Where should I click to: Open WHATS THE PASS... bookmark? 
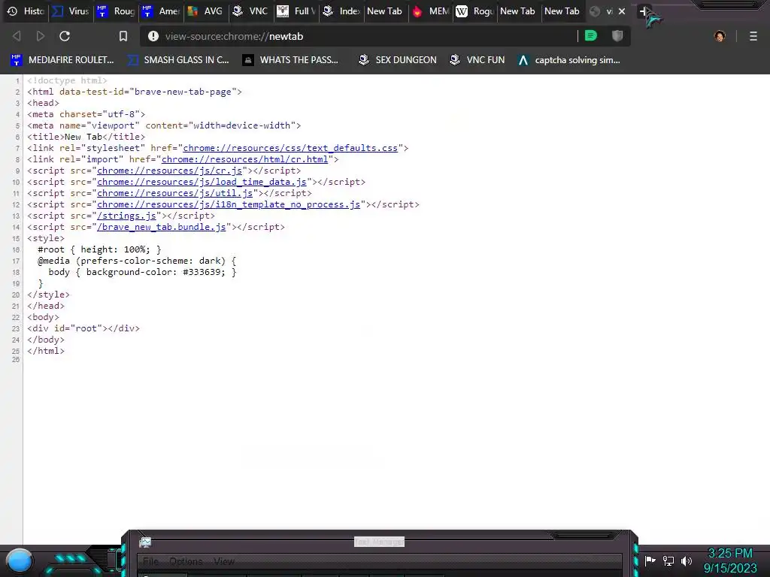pyautogui.click(x=291, y=60)
